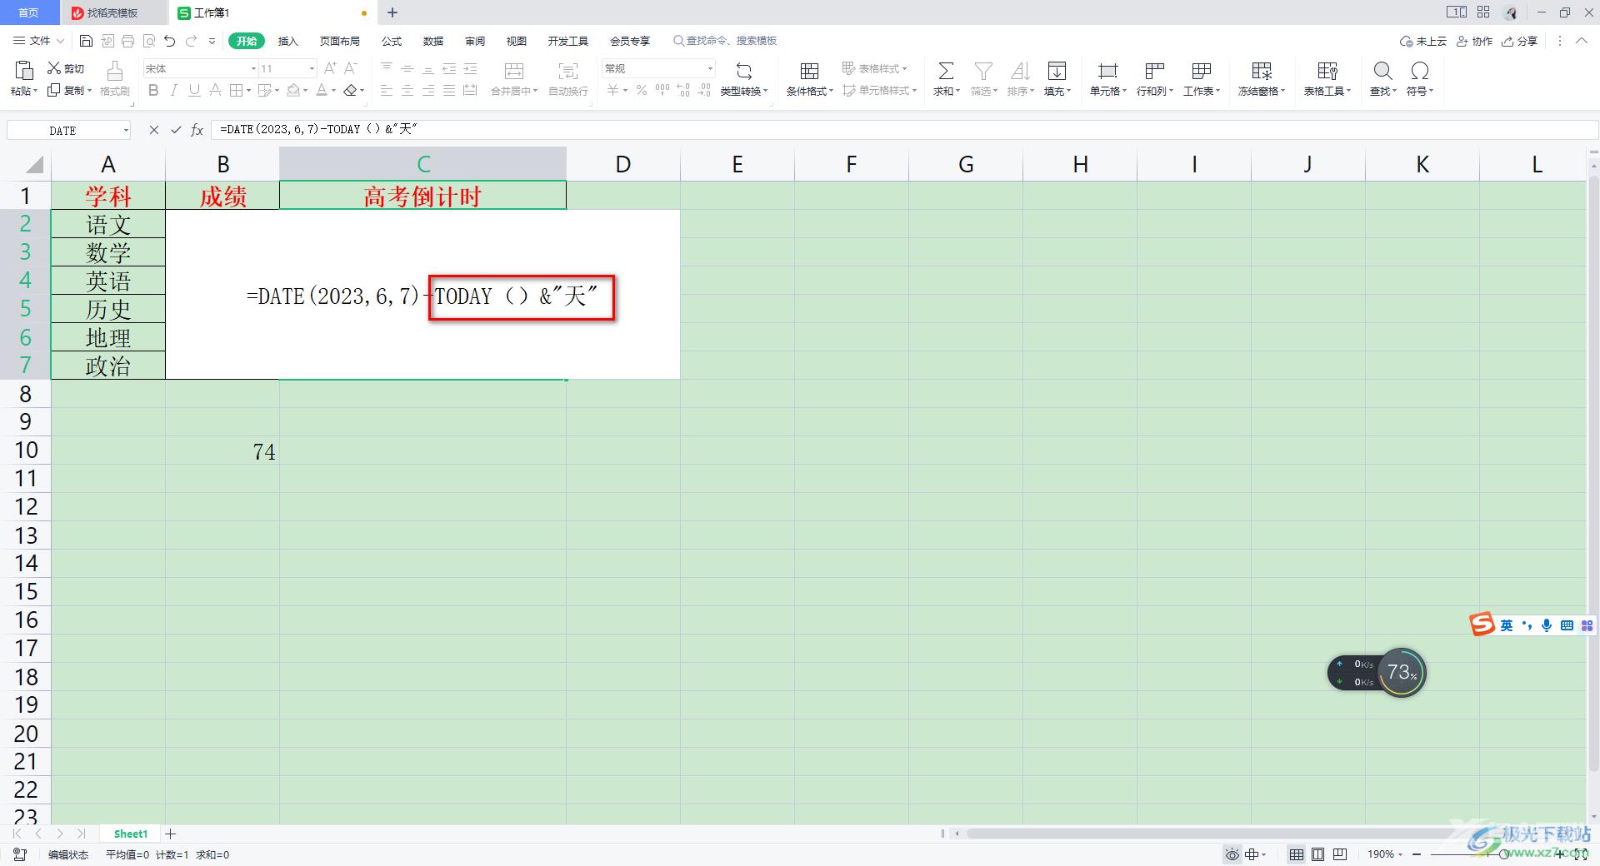Click the font color A swatch

tap(322, 90)
